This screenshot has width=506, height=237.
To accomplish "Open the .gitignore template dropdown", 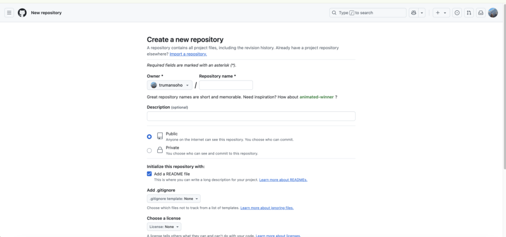I will [x=174, y=199].
